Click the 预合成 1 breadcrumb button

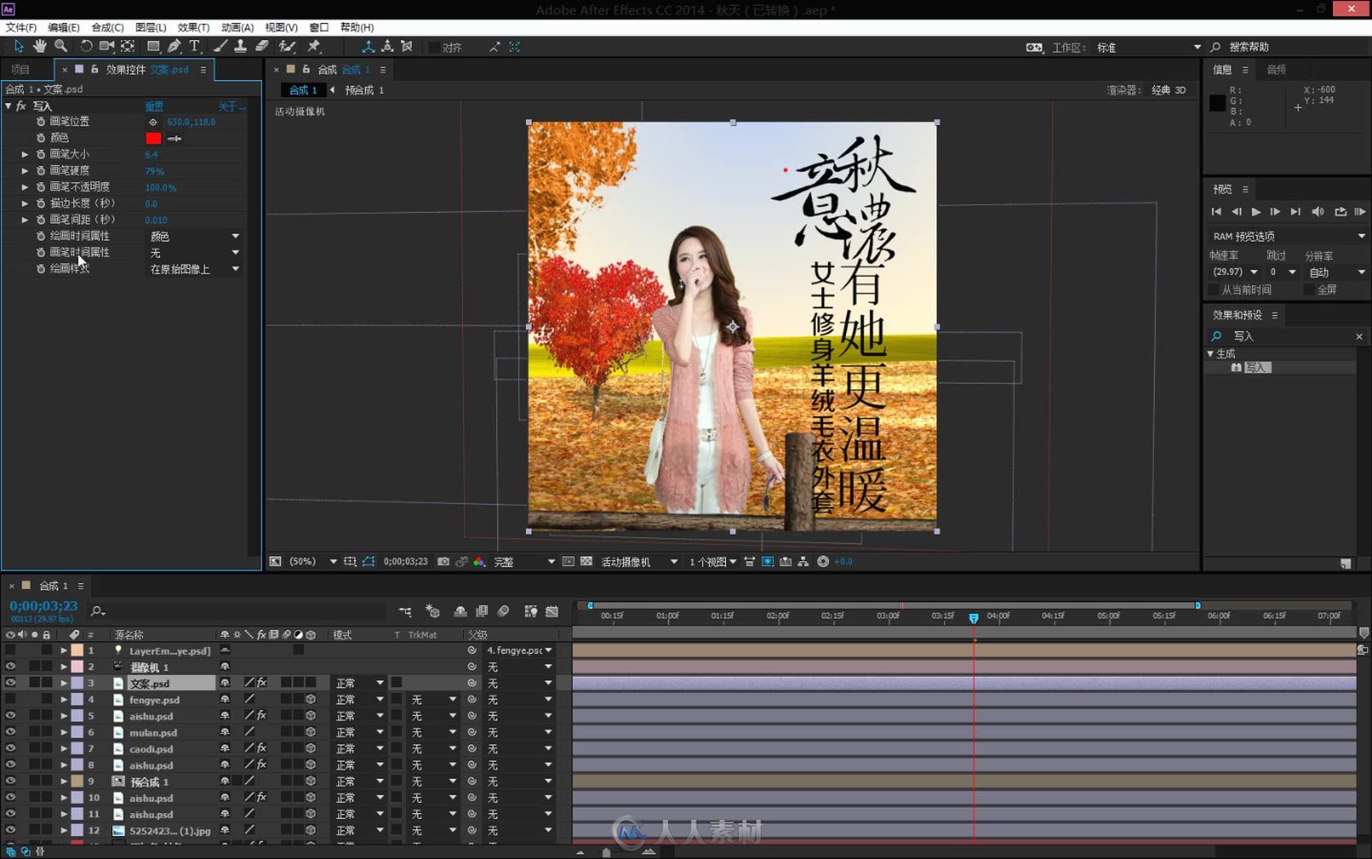pyautogui.click(x=364, y=90)
